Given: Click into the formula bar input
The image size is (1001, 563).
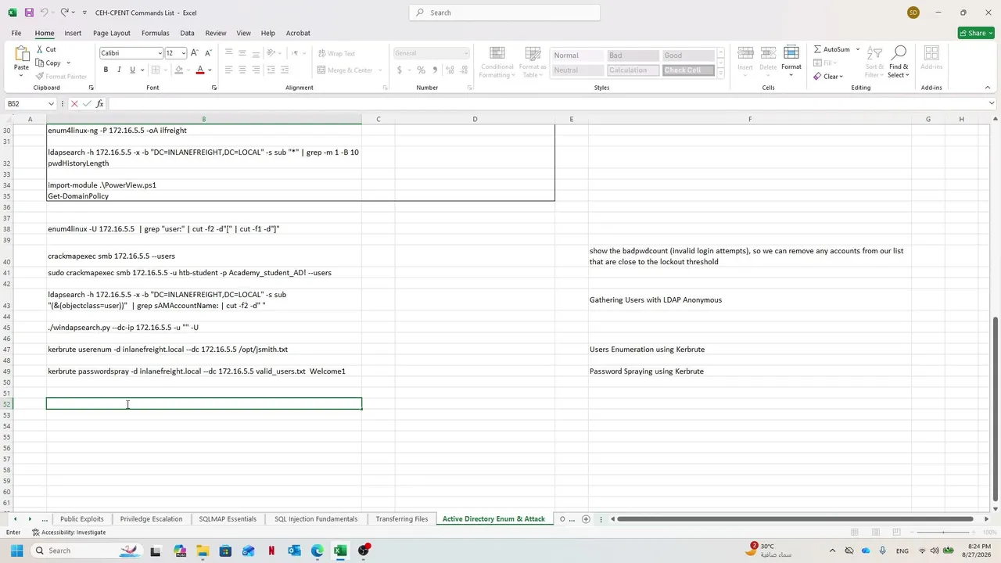Looking at the screenshot, I should coord(547,104).
